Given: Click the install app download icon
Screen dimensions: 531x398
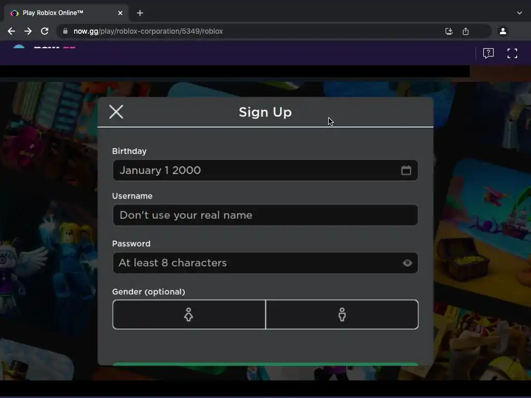Looking at the screenshot, I should click(x=449, y=31).
